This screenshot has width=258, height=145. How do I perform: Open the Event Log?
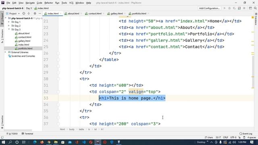(246, 134)
